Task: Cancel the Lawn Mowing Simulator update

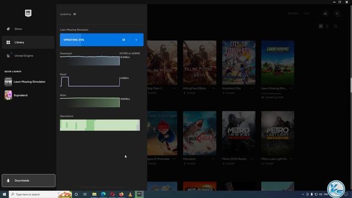Action: click(136, 40)
